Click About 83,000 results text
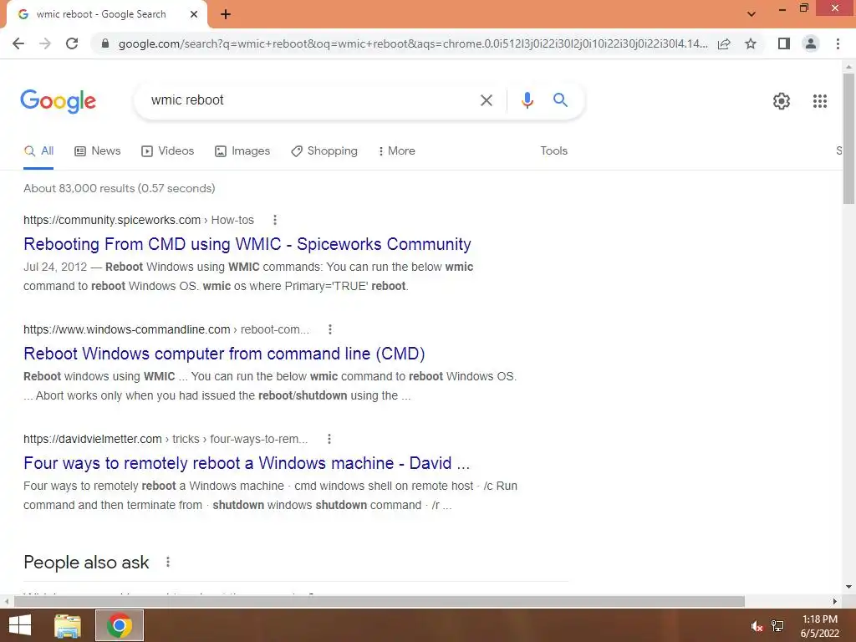 [x=119, y=188]
